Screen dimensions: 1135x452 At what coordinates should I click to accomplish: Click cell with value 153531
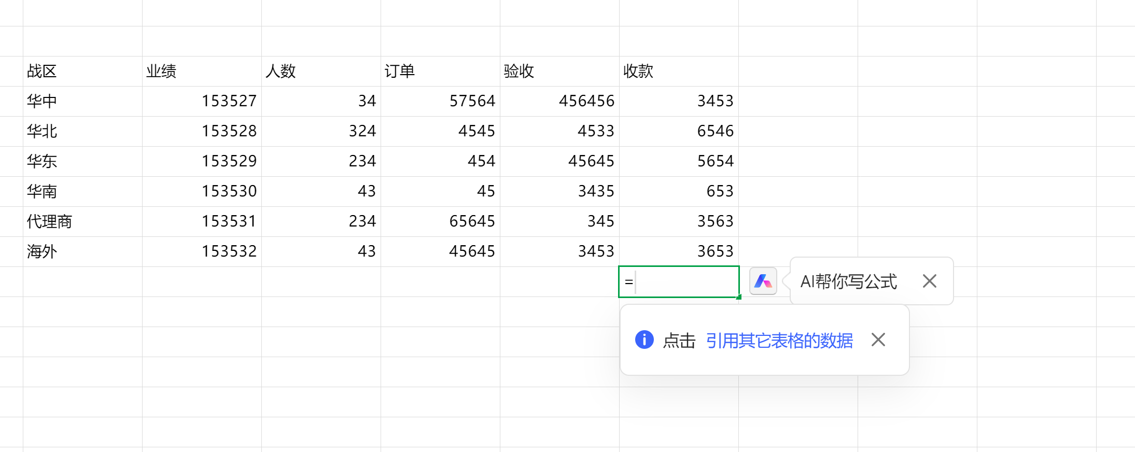click(x=202, y=221)
